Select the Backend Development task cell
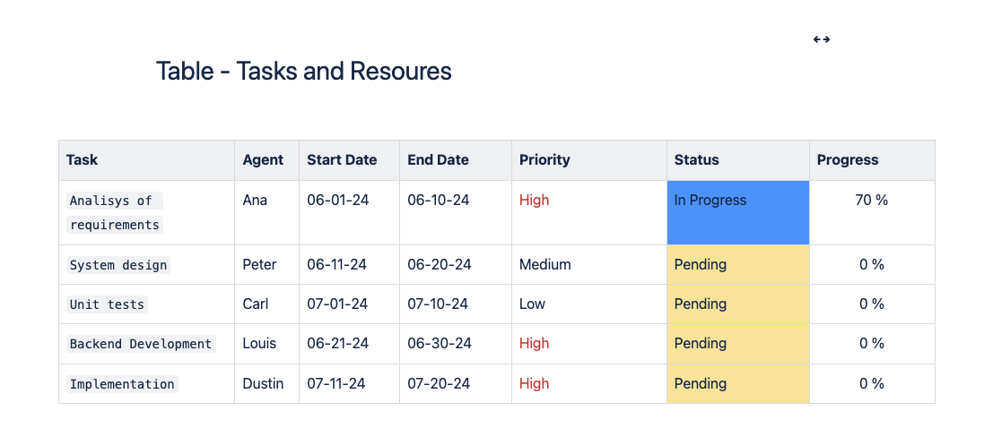The width and height of the screenshot is (993, 428). click(141, 344)
